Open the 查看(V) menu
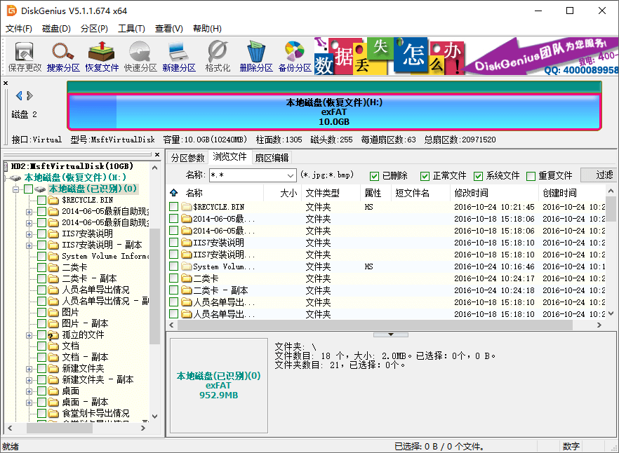 [x=169, y=29]
